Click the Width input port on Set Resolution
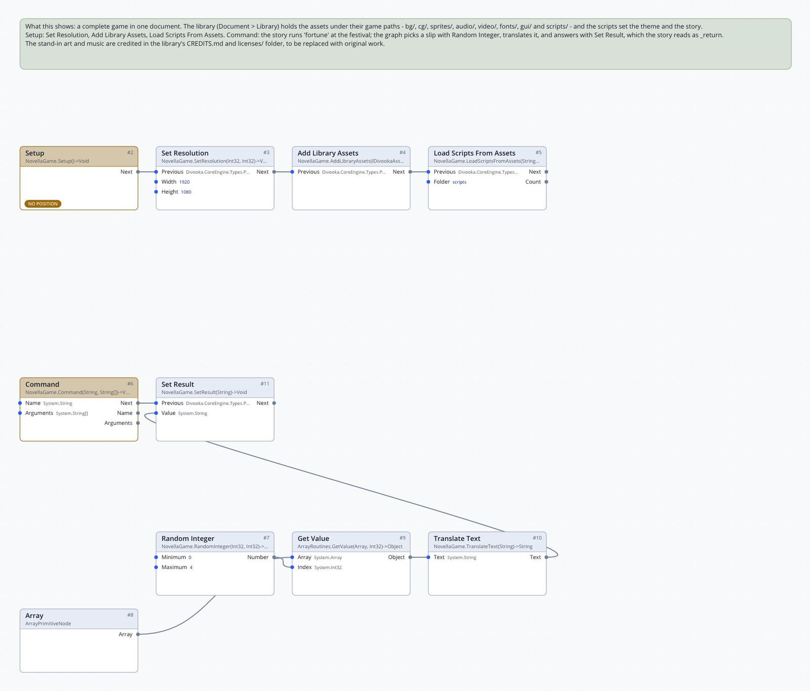 point(156,182)
